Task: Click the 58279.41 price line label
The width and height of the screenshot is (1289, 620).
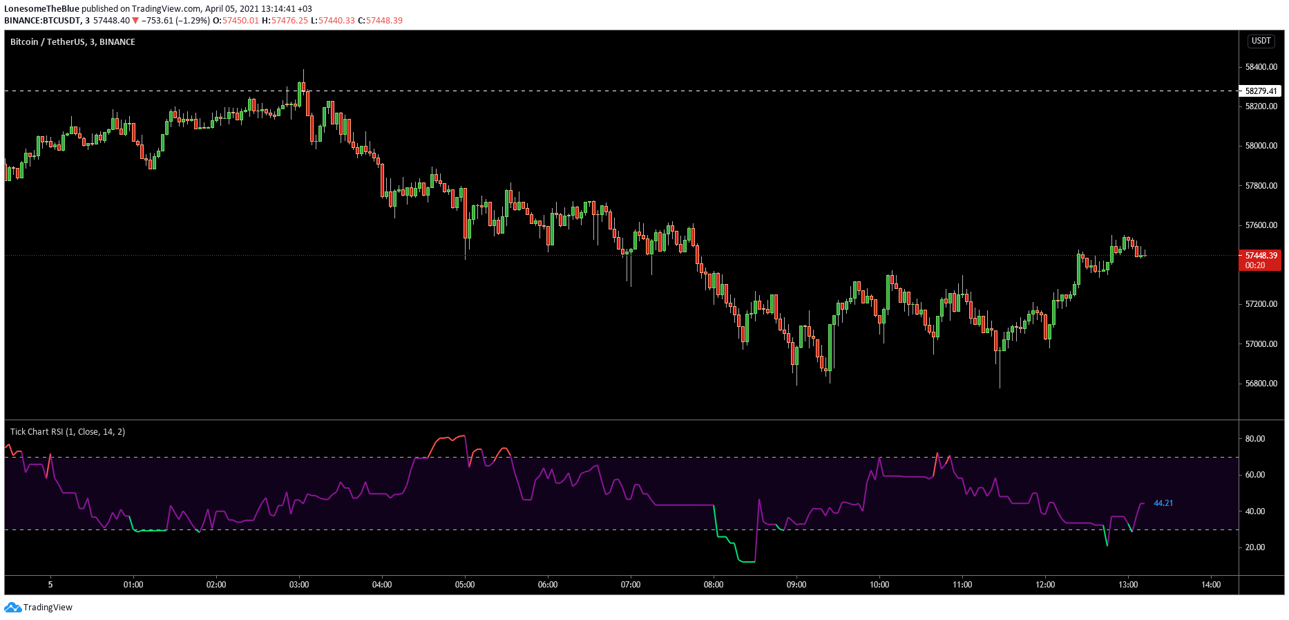Action: coord(1261,91)
